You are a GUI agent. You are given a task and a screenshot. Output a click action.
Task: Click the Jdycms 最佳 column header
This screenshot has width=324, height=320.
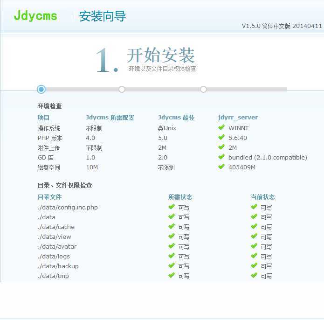pos(176,118)
